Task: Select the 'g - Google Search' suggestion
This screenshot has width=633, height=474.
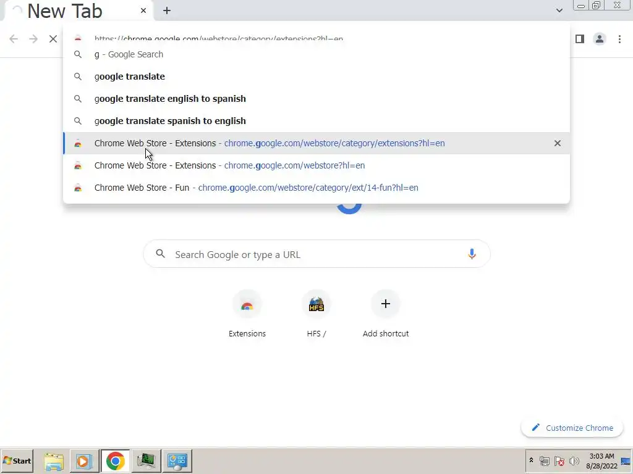Action: click(316, 54)
